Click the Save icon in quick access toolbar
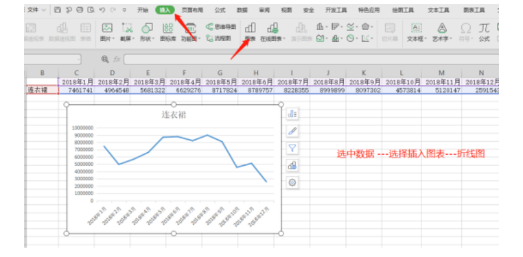Screen dimensions: 523x257 tap(58, 10)
